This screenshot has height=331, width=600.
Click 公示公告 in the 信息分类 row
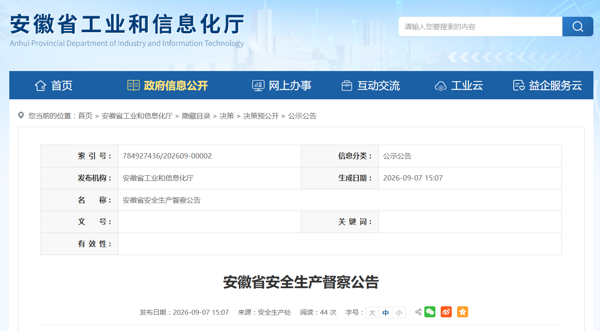point(397,156)
